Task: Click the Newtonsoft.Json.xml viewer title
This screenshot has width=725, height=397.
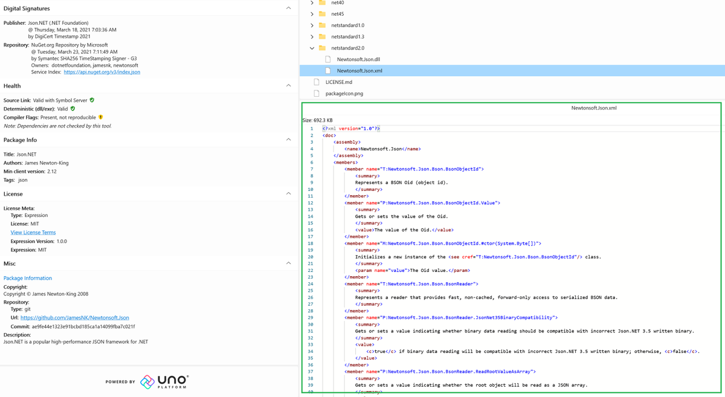Action: pyautogui.click(x=594, y=108)
